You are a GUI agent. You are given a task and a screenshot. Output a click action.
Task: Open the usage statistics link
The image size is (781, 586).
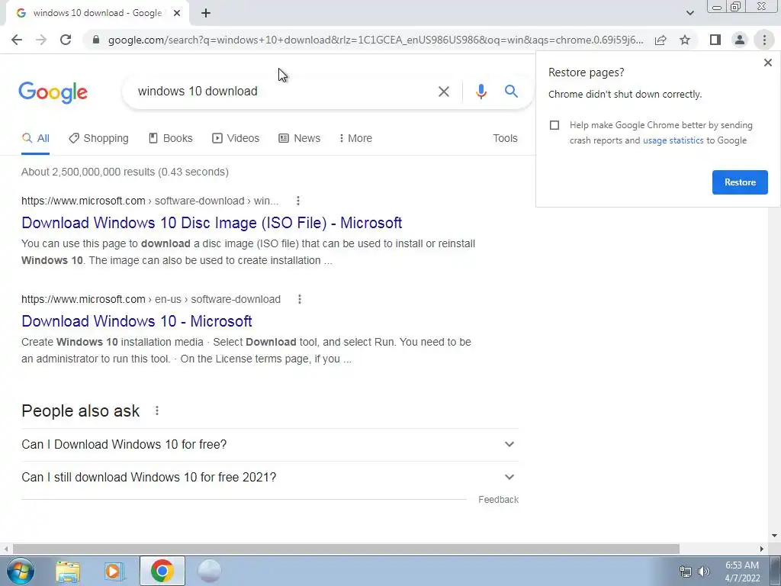(673, 140)
